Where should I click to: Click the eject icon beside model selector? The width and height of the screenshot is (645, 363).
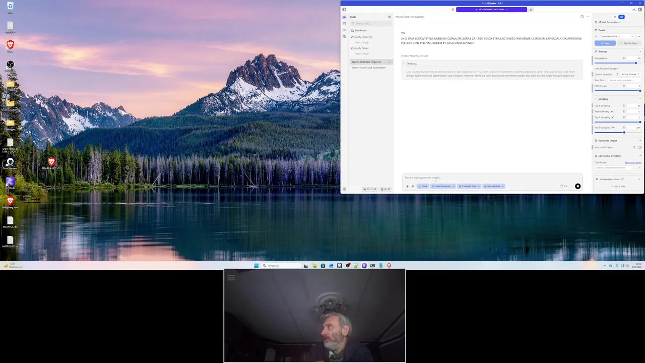[x=531, y=9]
